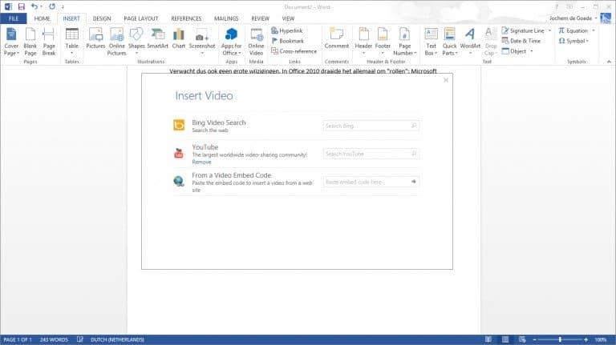Open Quick Parts menu
This screenshot has height=345, width=616.
point(449,42)
